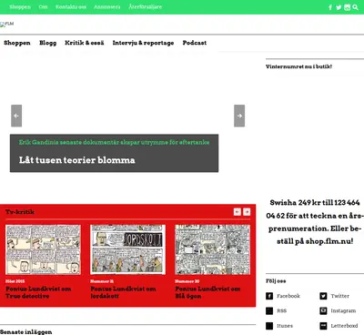Click the Twitter text link under Följ oss

[340, 296]
